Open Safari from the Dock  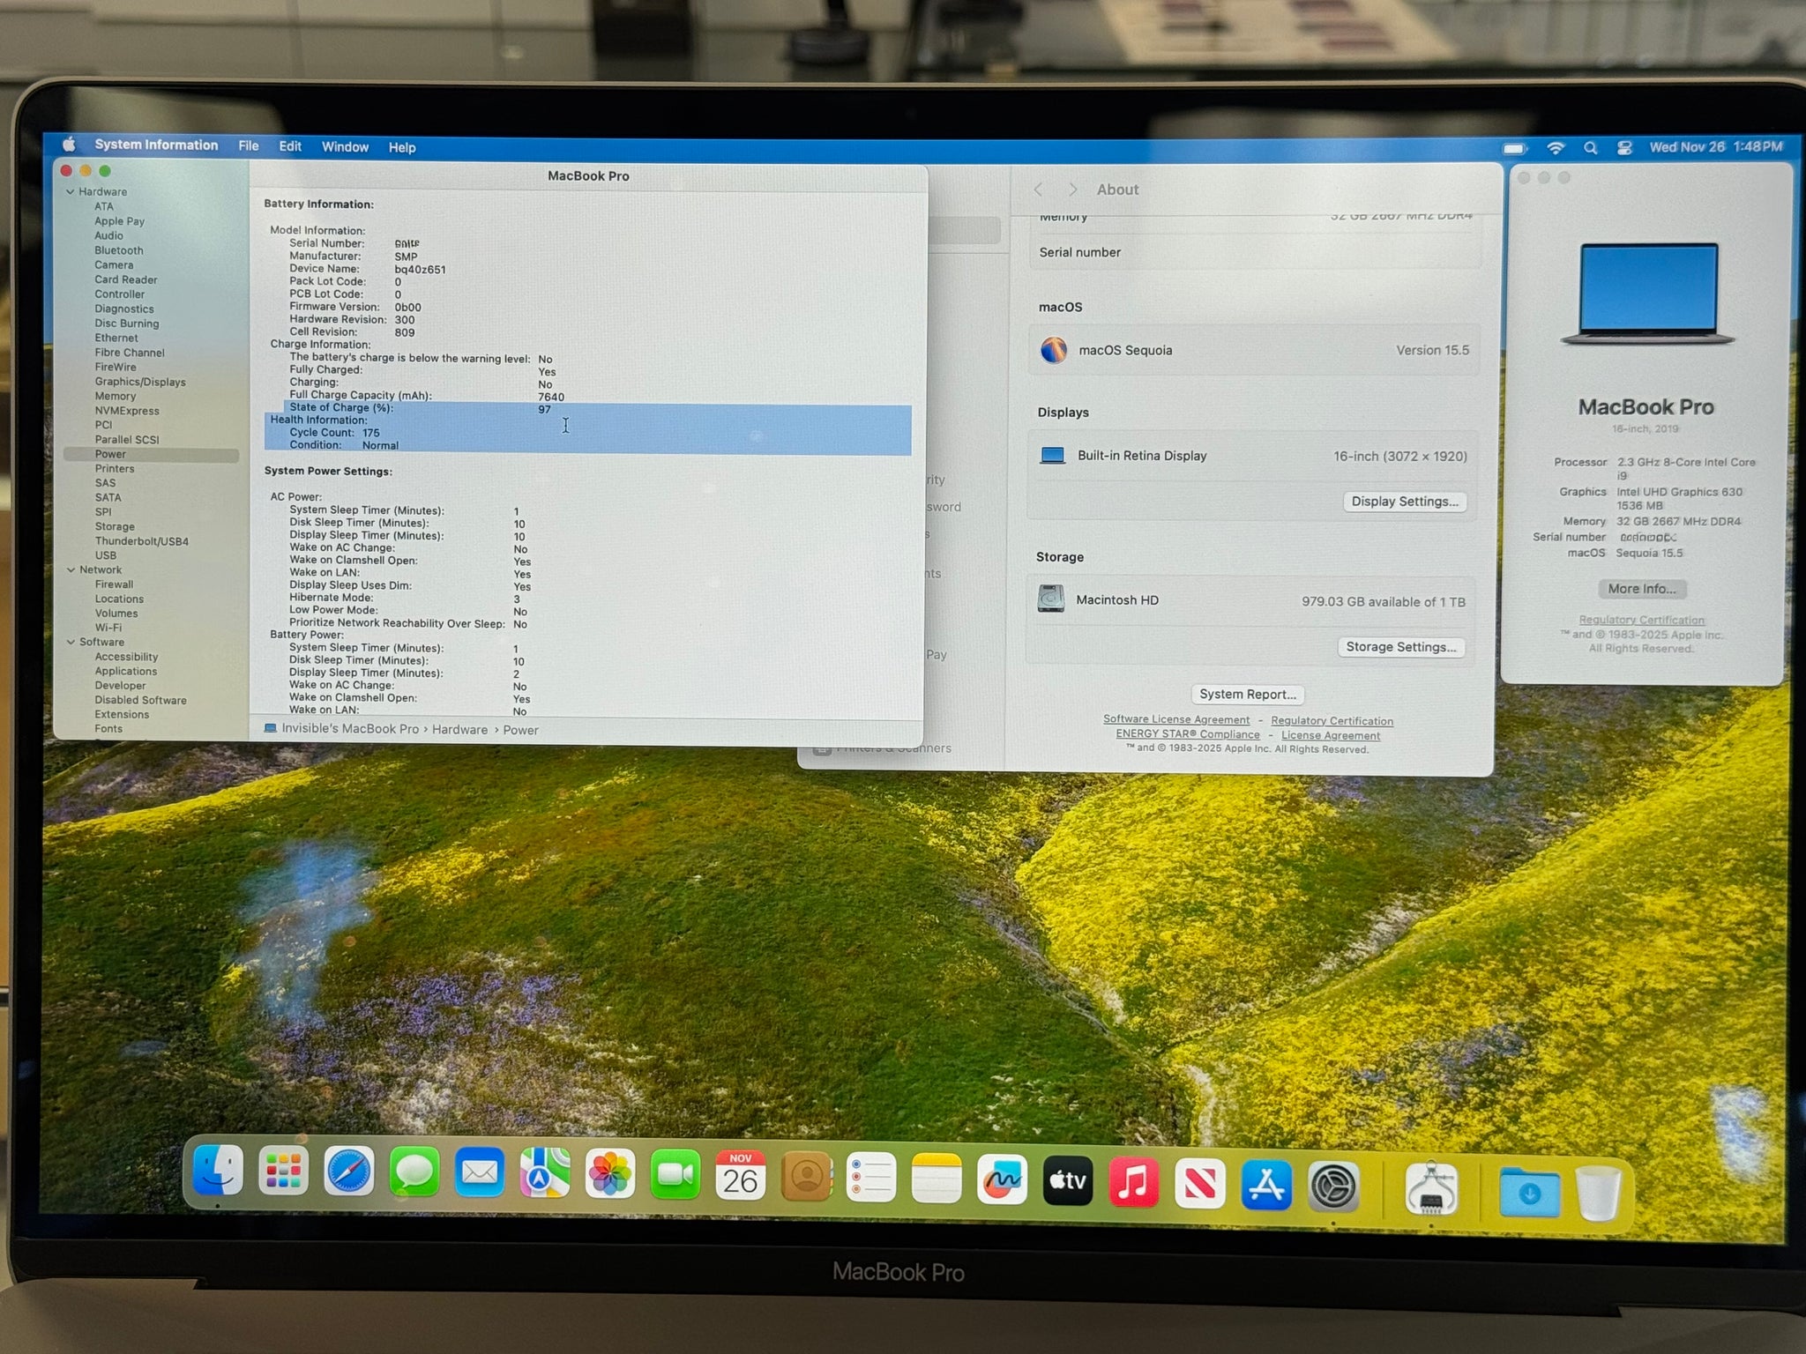pyautogui.click(x=348, y=1172)
